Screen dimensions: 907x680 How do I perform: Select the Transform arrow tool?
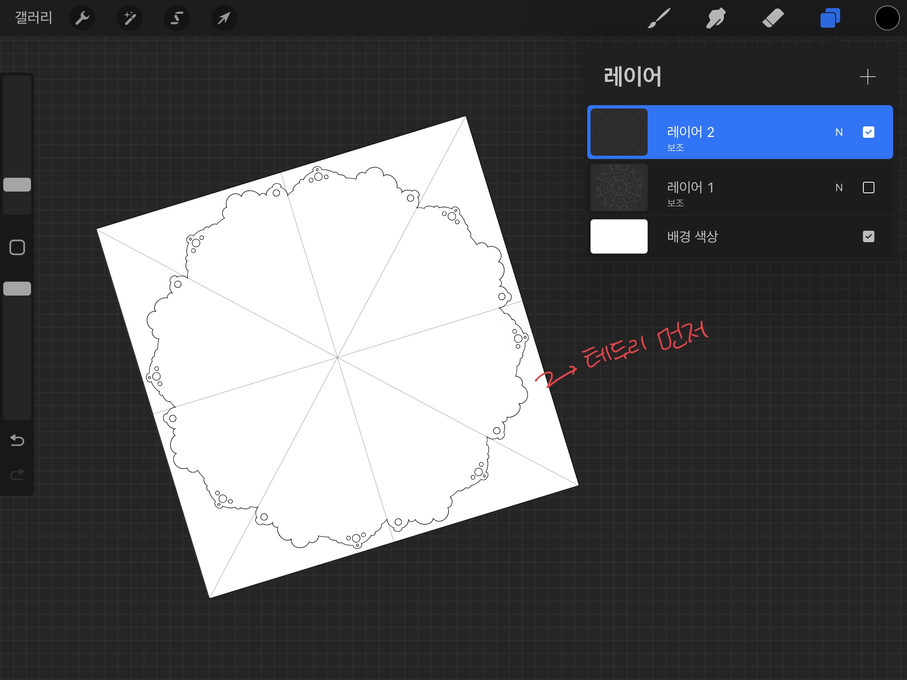pos(224,18)
